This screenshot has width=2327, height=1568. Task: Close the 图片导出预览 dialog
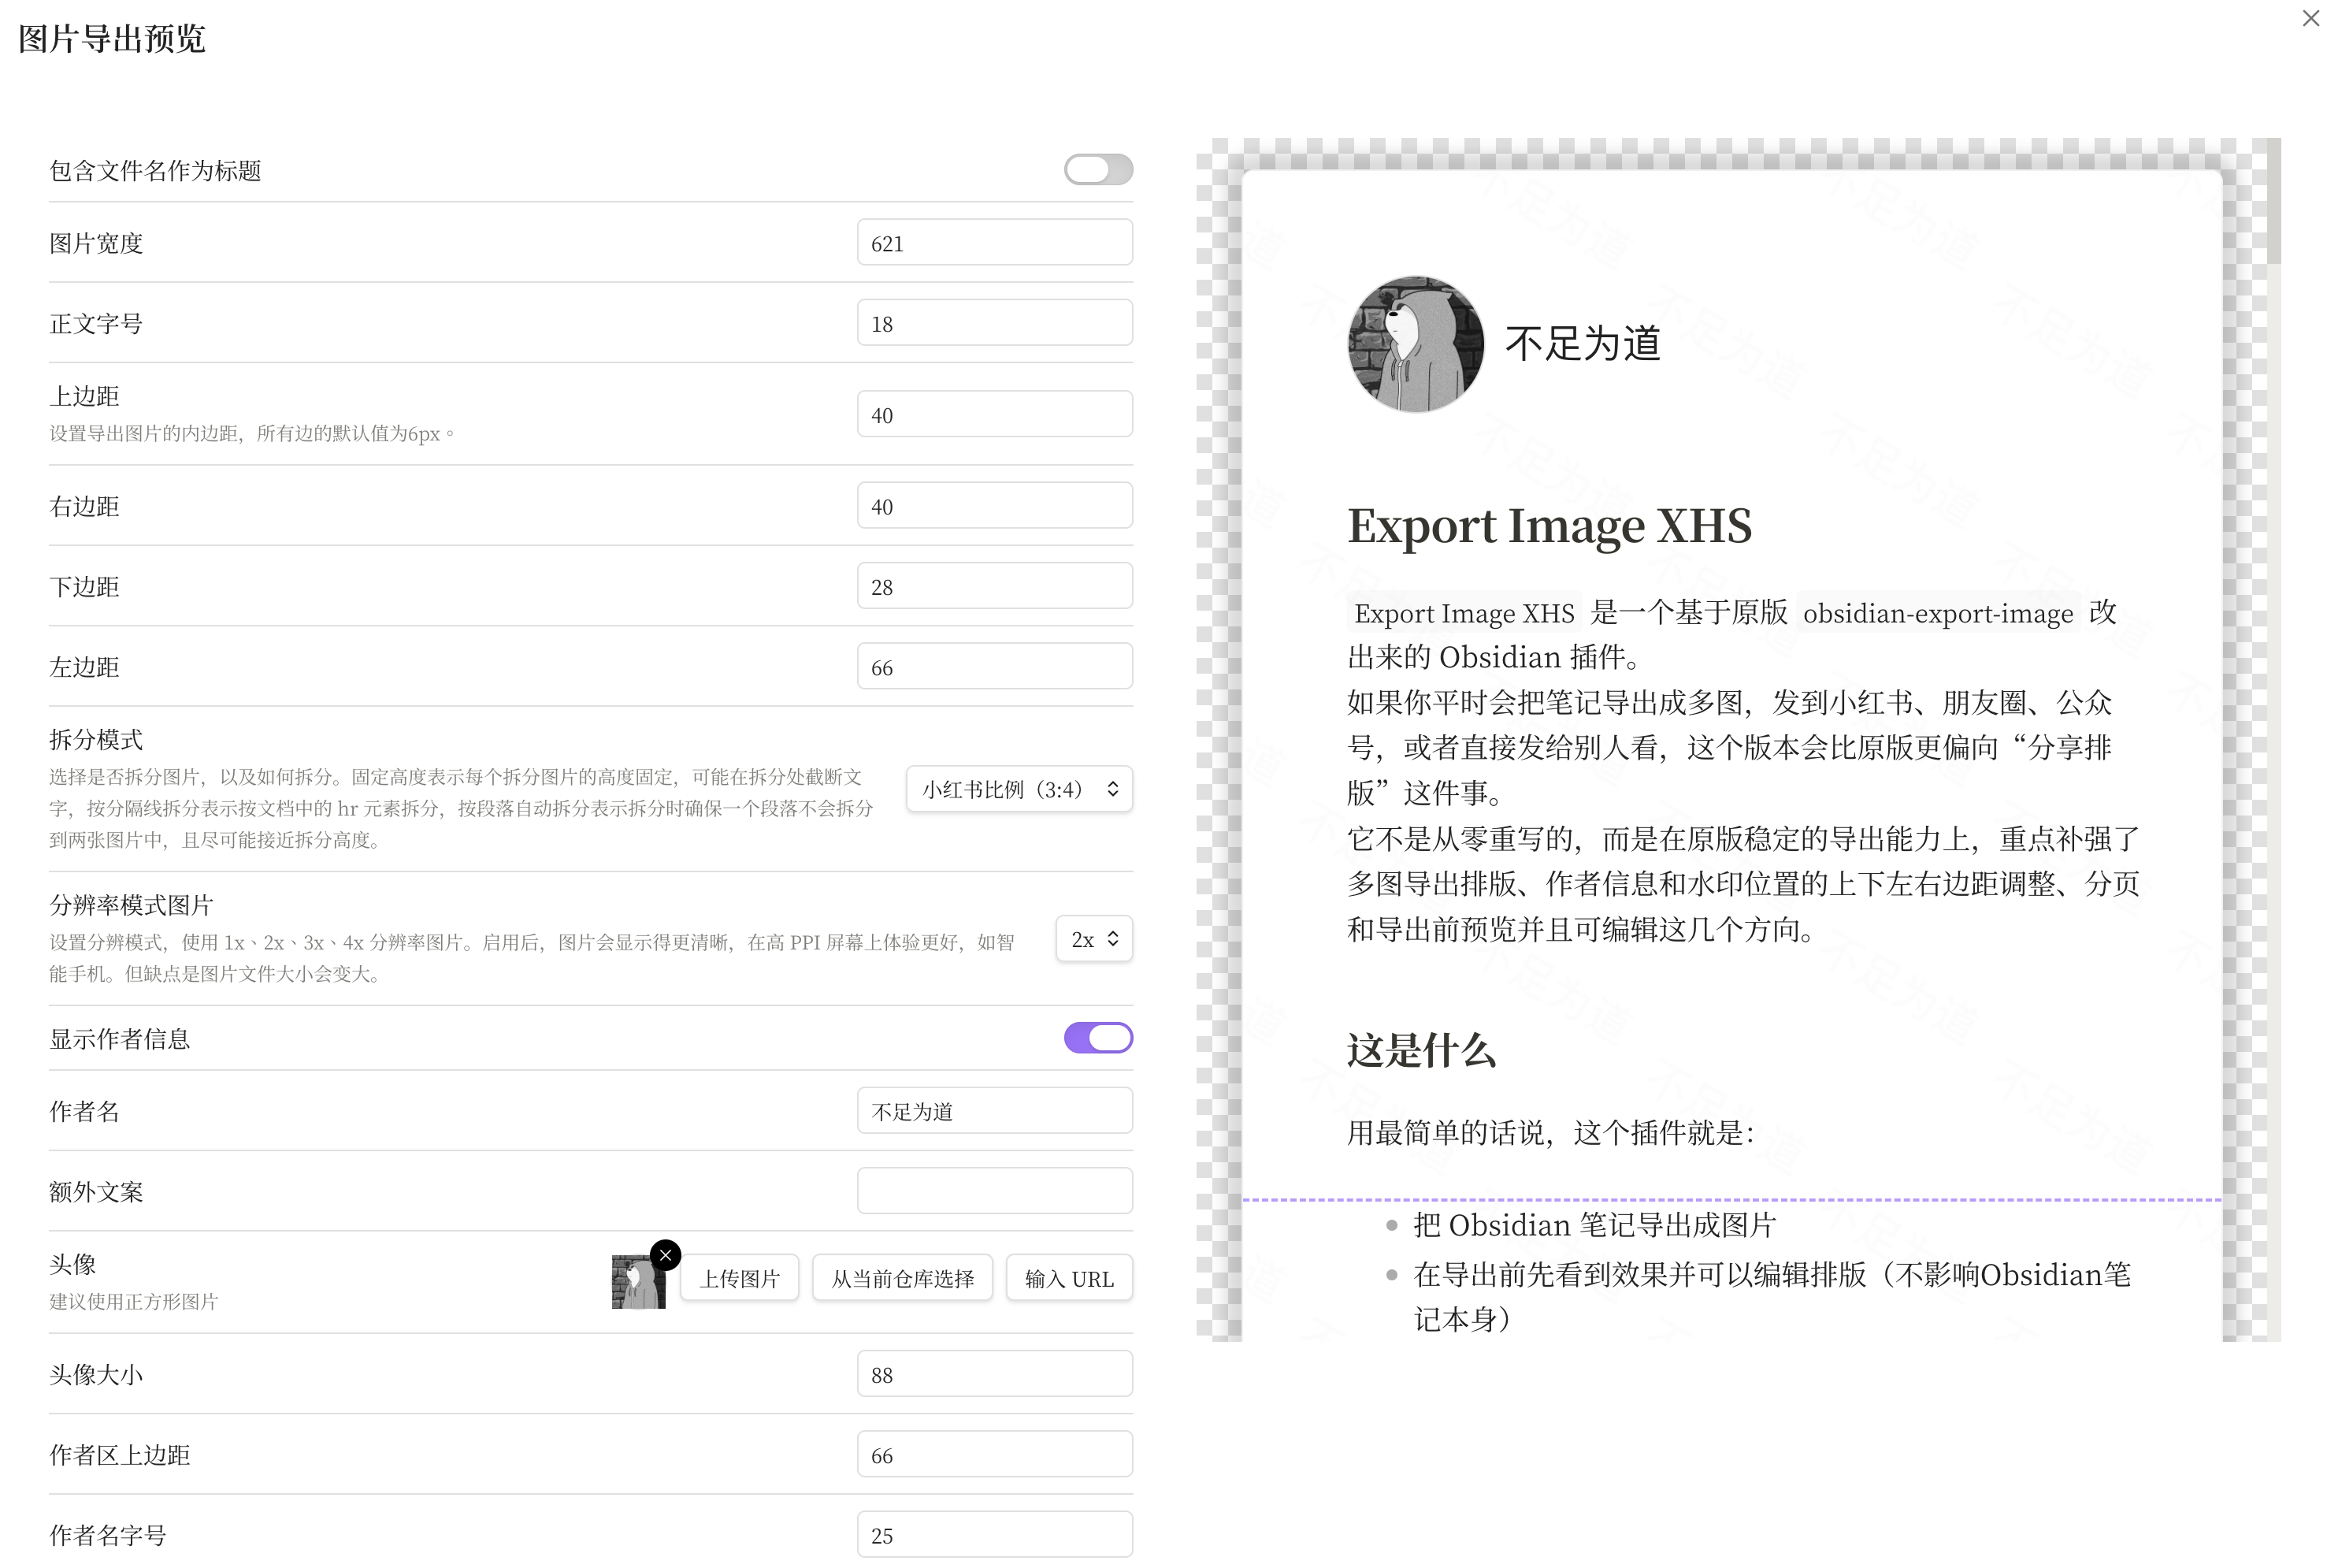click(2310, 18)
